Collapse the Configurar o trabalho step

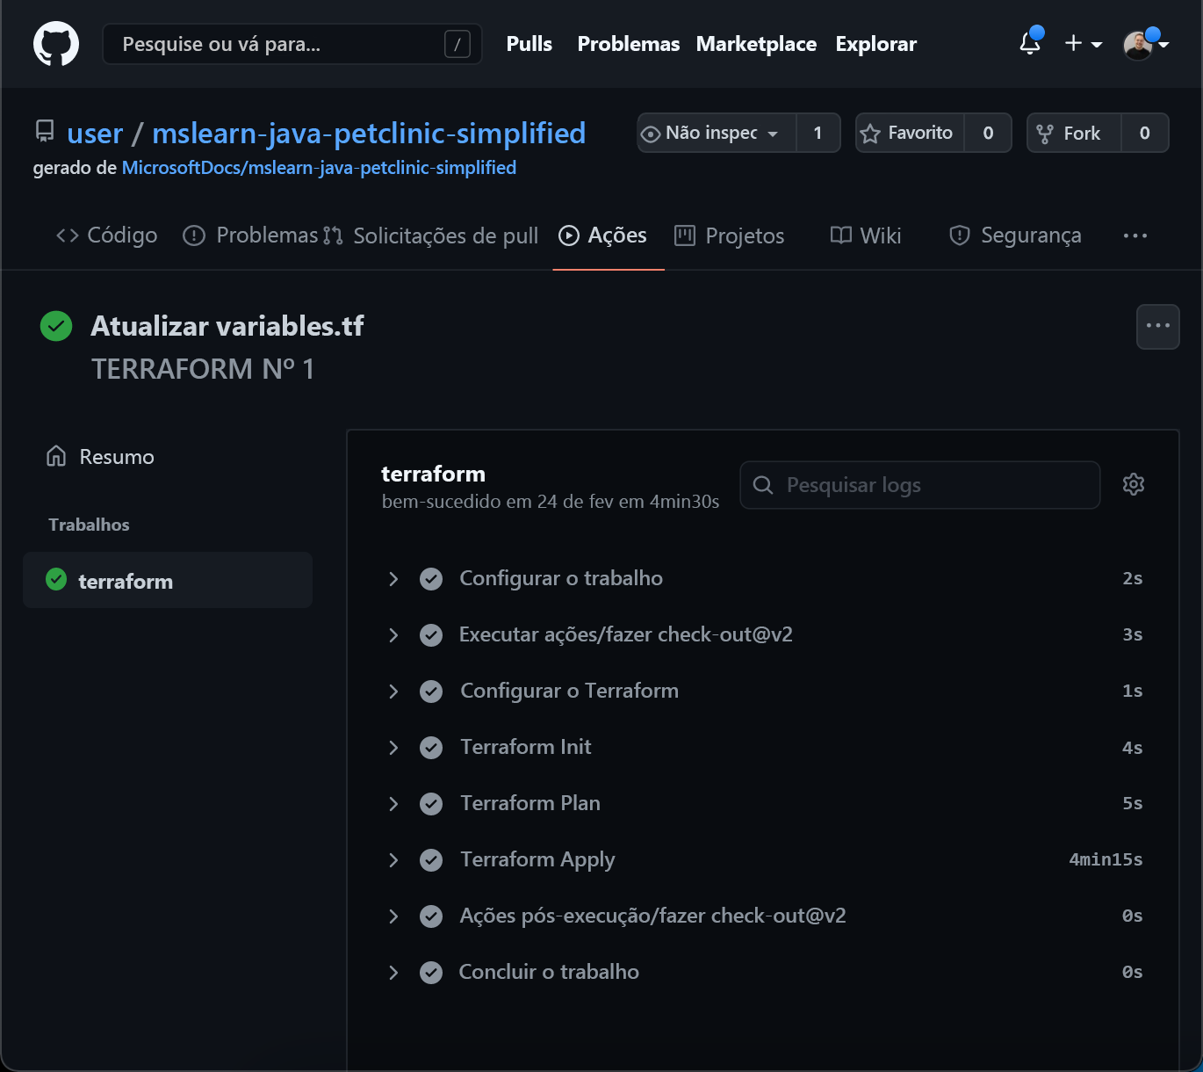(393, 578)
